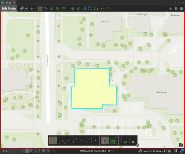185x154 pixels.
Task: Cancel sketch with the X box
Action: (132, 141)
